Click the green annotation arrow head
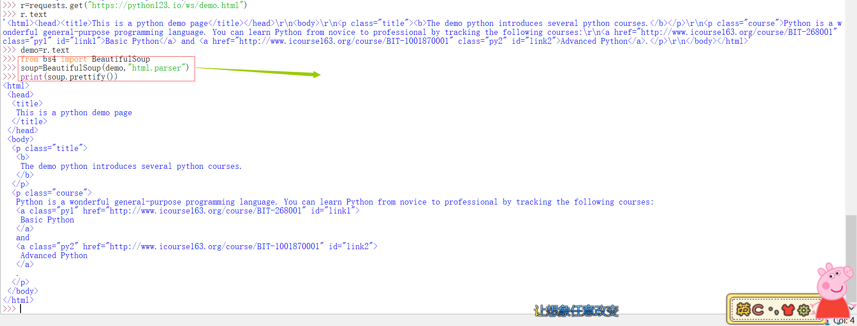 click(316, 75)
